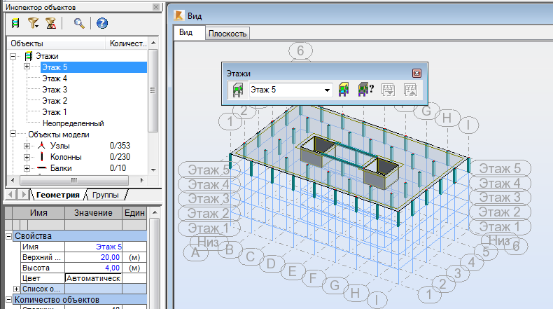Viewport: 553px width, 309px height.
Task: Click the Этажи tree root icon
Action: coord(29,56)
